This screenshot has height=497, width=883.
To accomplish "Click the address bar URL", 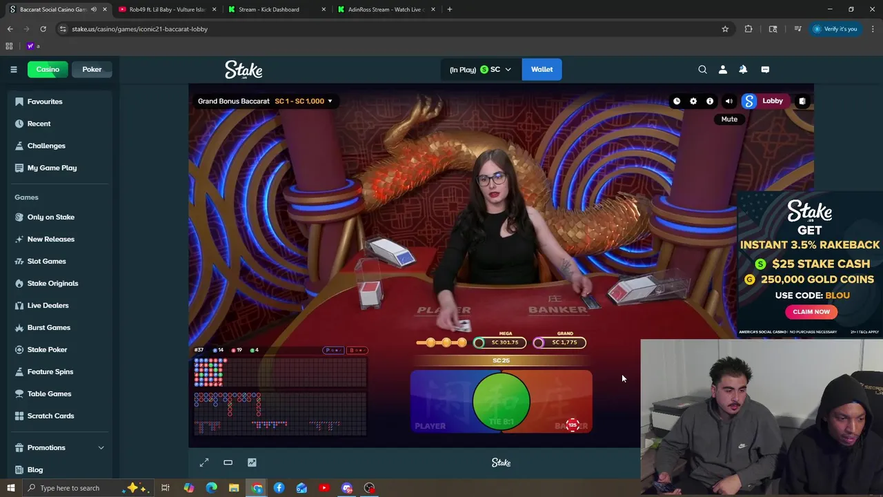I will 139,29.
